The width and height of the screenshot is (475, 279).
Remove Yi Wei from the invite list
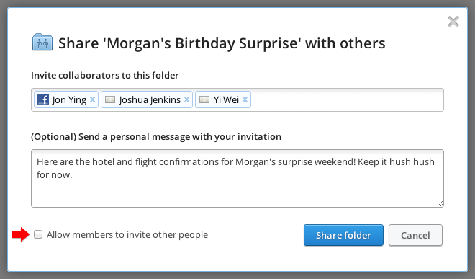pos(245,99)
